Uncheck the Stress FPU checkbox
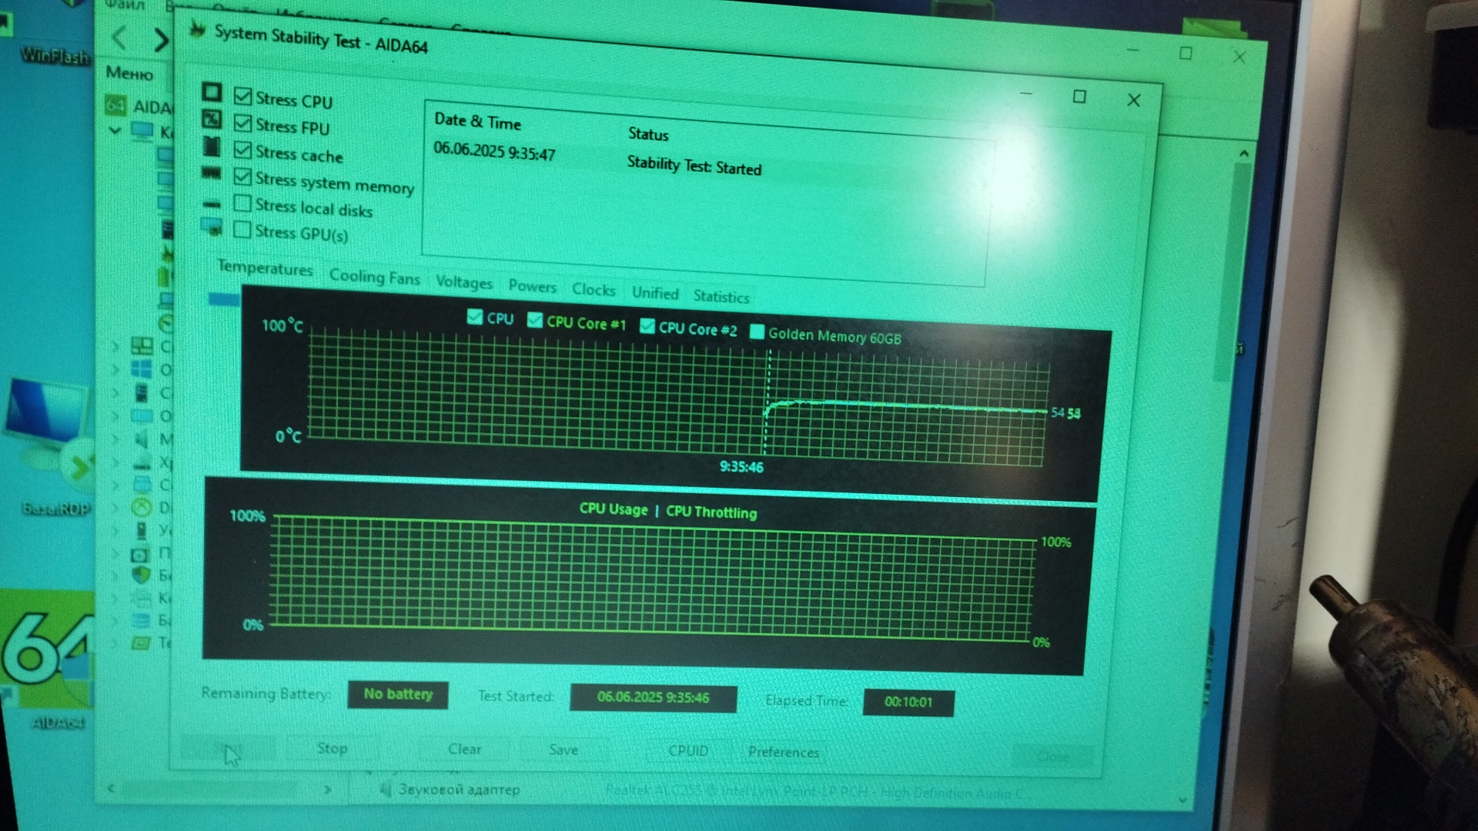The image size is (1478, 831). [242, 123]
